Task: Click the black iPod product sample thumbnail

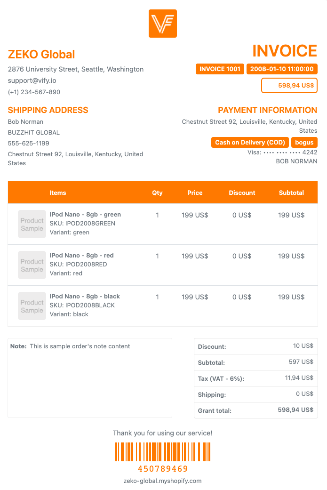Action: pyautogui.click(x=32, y=306)
